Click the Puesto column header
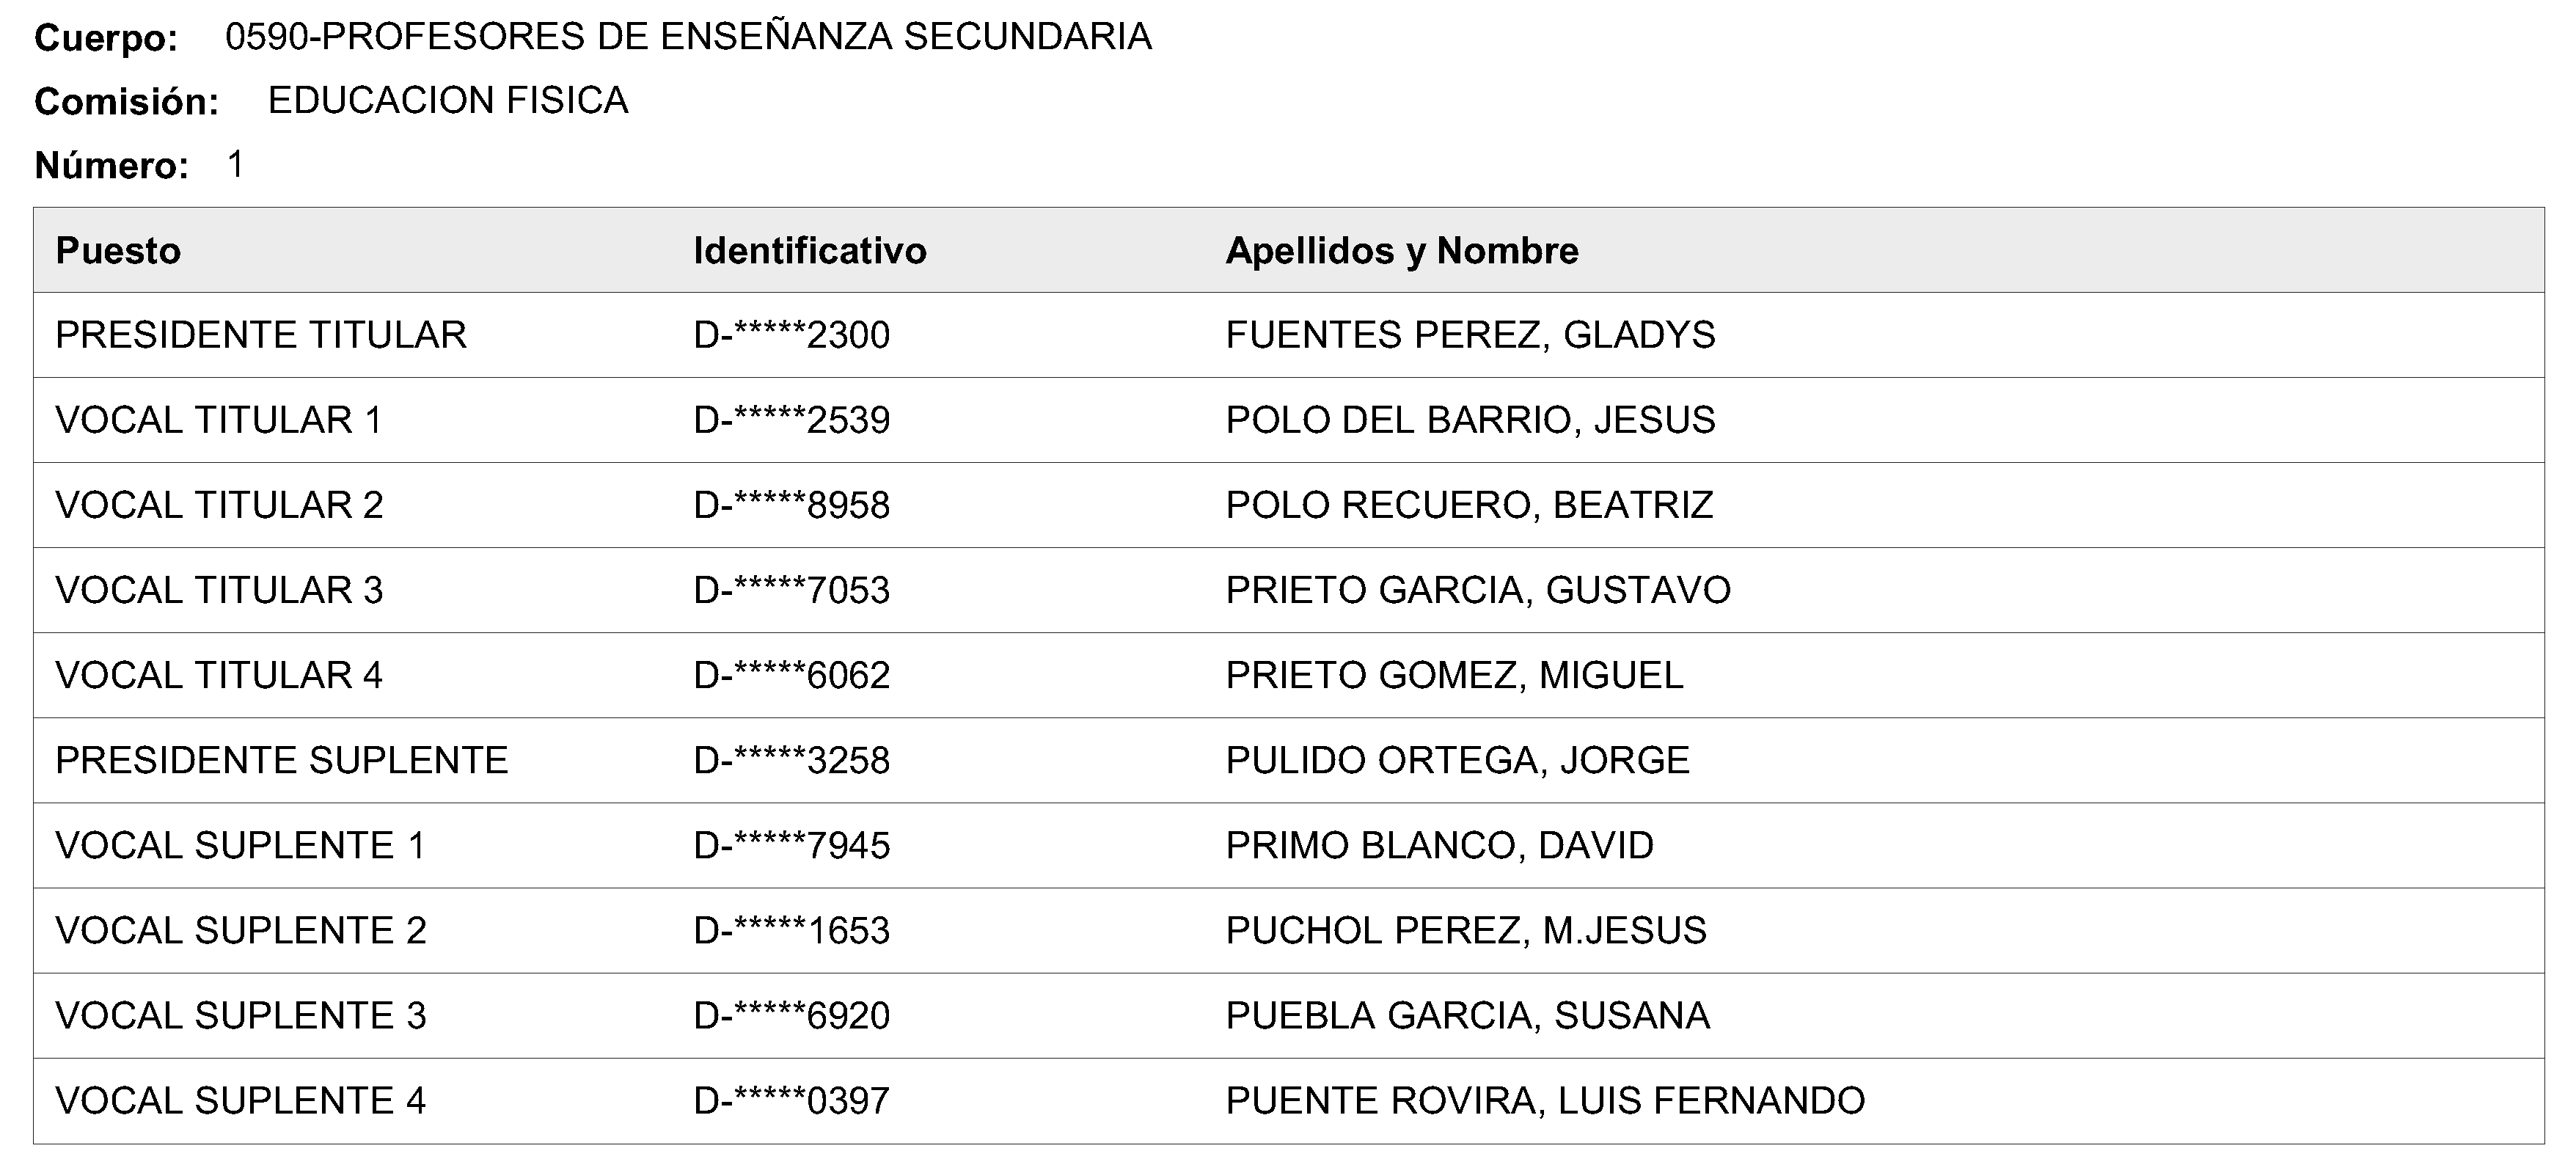2576x1162 pixels. 118,251
